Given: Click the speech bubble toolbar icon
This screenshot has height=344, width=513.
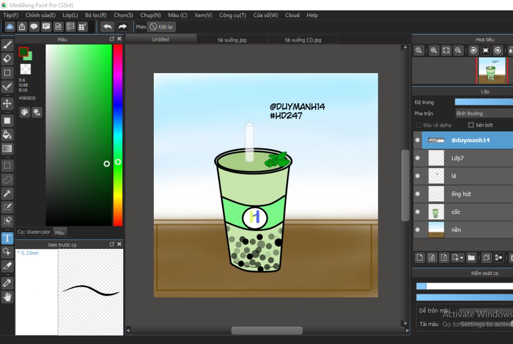Looking at the screenshot, I should [x=34, y=27].
